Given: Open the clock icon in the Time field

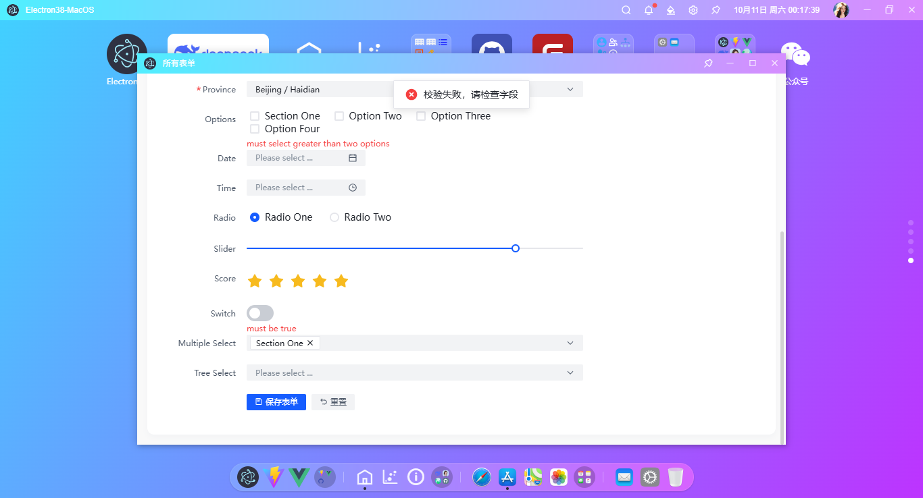Looking at the screenshot, I should tap(353, 187).
